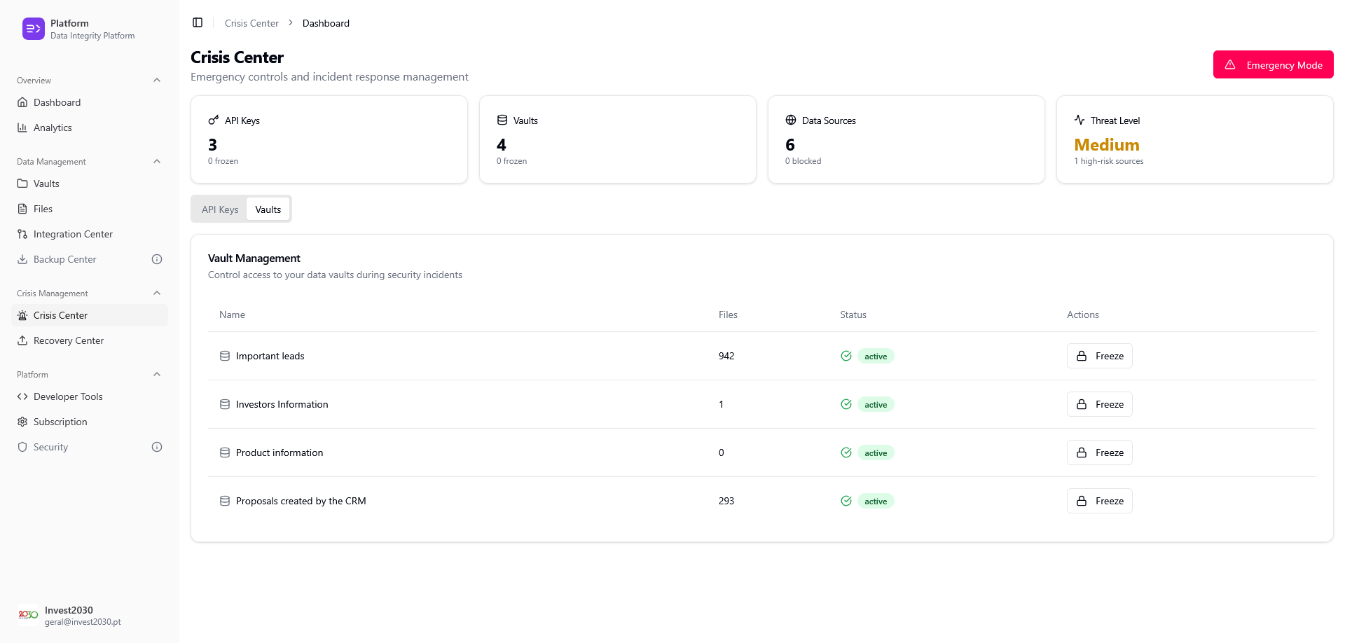Collapse the Platform section chevron

(156, 374)
